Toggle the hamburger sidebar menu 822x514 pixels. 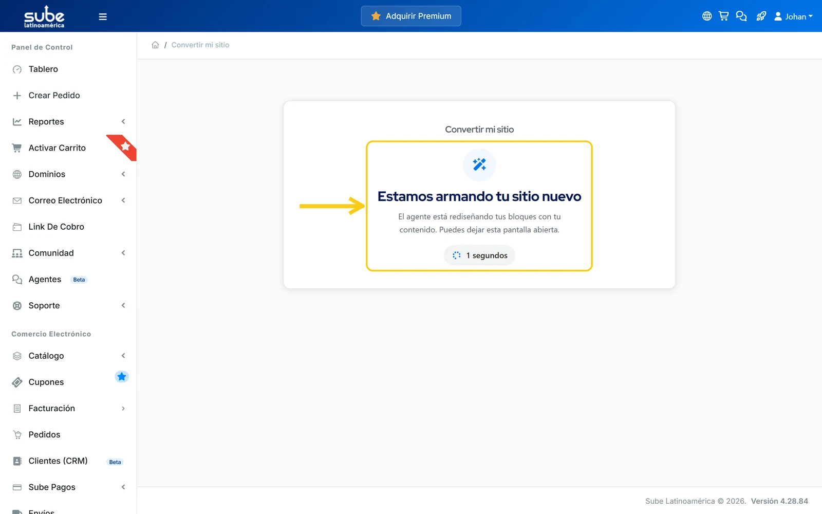[x=103, y=16]
